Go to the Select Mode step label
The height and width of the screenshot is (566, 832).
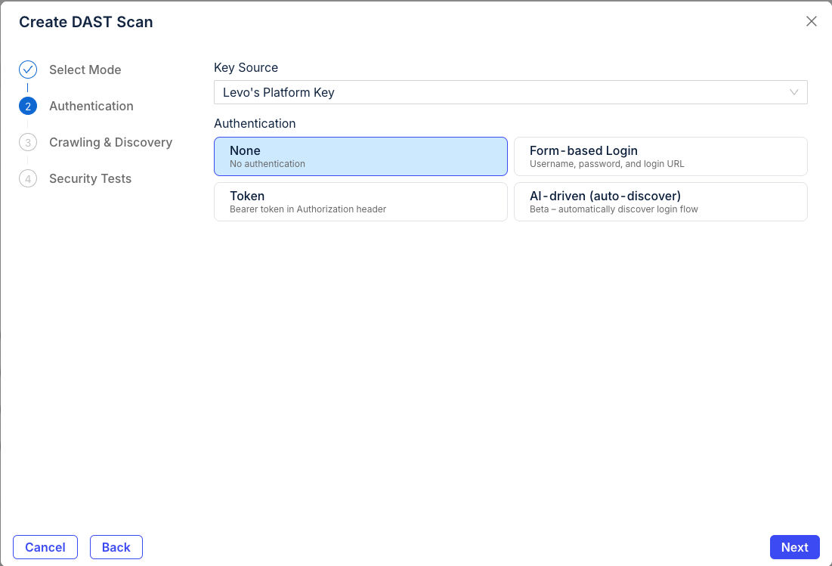click(x=85, y=70)
